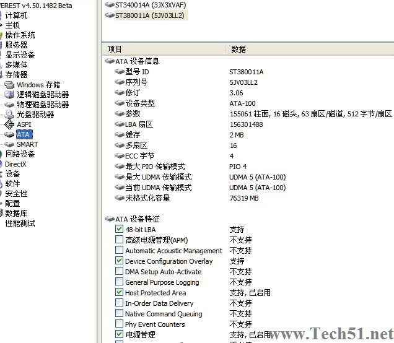
Task: Click the ASPI arrow icon
Action: point(9,124)
